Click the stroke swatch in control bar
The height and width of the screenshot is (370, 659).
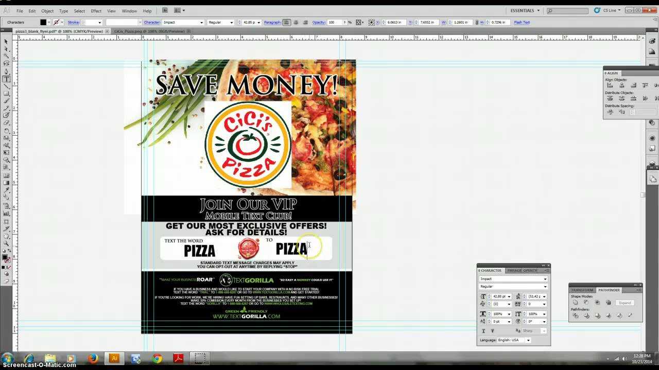pos(57,22)
